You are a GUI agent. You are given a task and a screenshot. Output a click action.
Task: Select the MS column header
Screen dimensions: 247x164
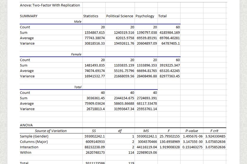(146, 131)
